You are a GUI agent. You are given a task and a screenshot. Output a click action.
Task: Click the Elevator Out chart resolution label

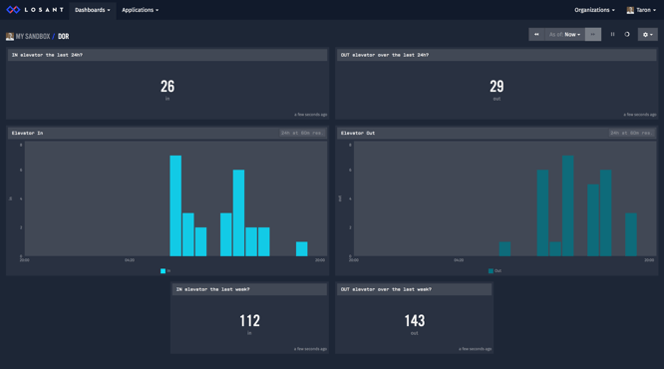631,133
